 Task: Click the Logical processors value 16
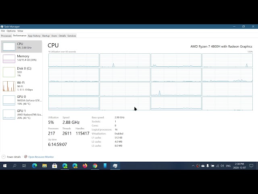click(x=116, y=129)
